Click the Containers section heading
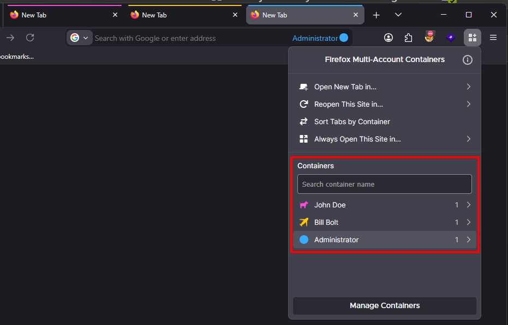Image resolution: width=508 pixels, height=325 pixels. tap(315, 166)
